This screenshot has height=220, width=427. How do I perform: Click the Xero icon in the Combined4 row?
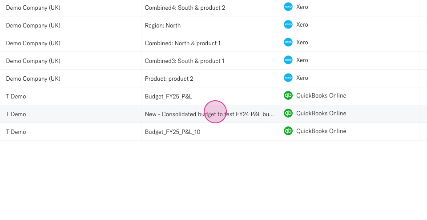(288, 7)
